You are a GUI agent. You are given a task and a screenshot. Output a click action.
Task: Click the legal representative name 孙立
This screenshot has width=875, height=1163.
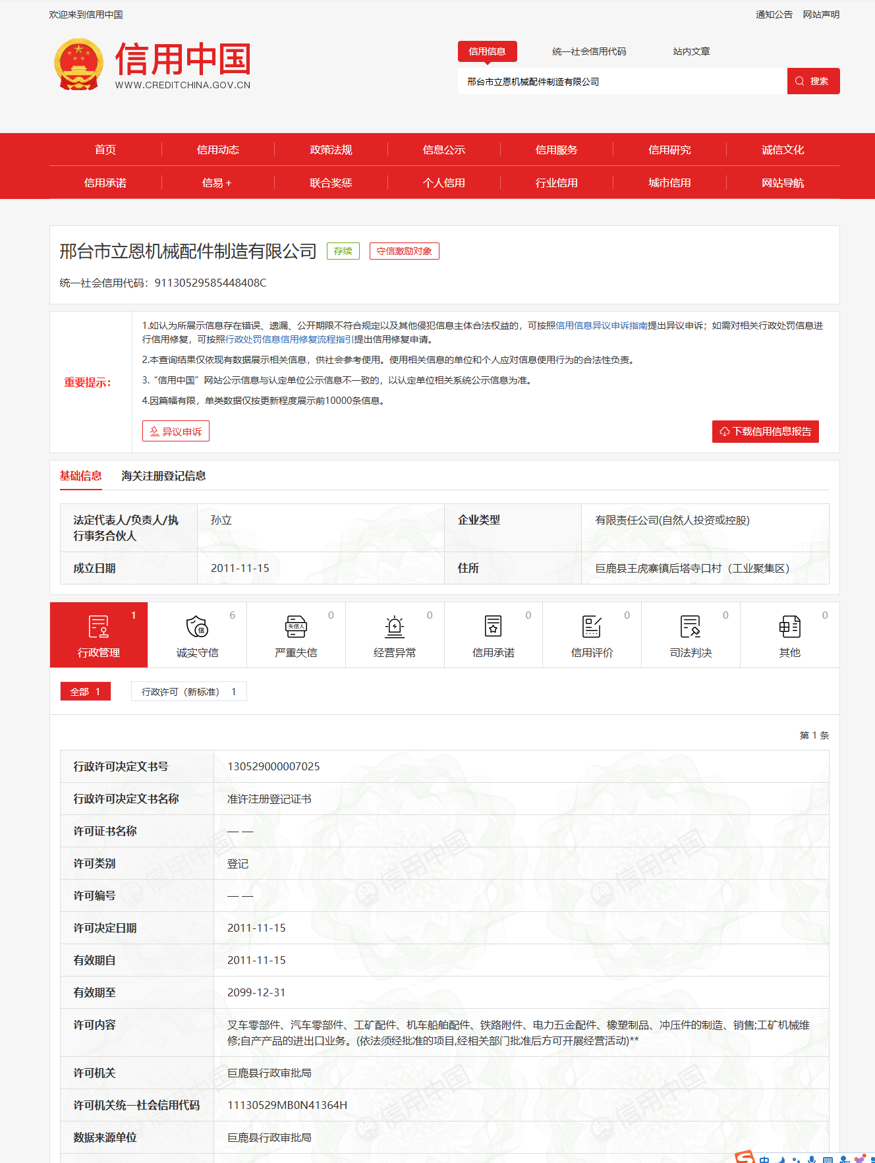point(221,520)
